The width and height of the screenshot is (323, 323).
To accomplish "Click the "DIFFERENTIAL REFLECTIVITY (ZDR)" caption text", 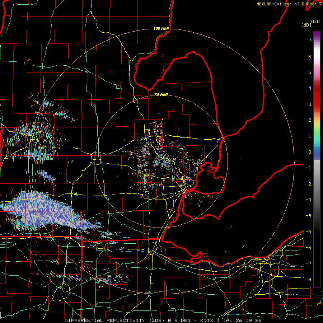I will click(115, 320).
